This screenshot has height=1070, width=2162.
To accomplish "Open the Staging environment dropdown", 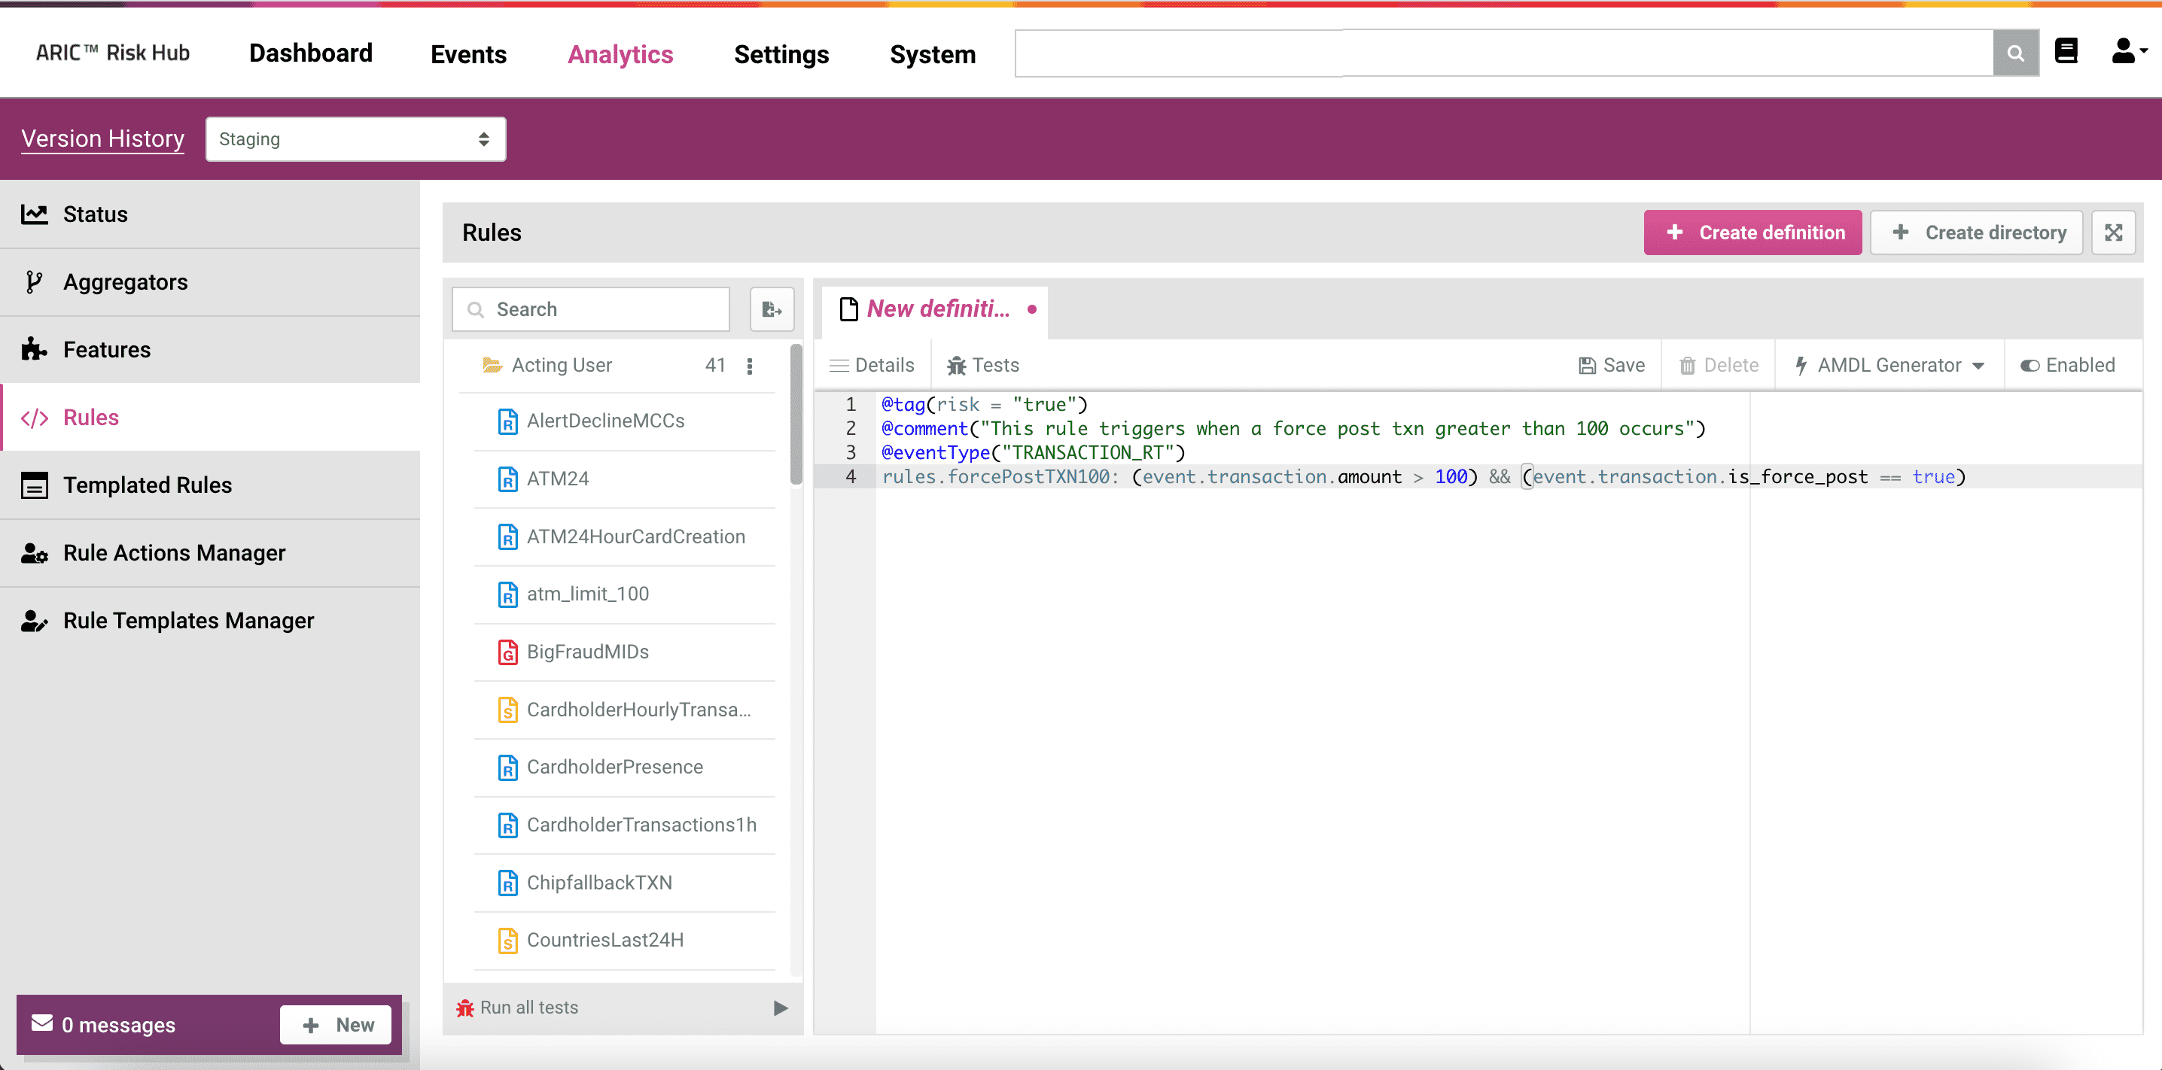I will point(355,139).
